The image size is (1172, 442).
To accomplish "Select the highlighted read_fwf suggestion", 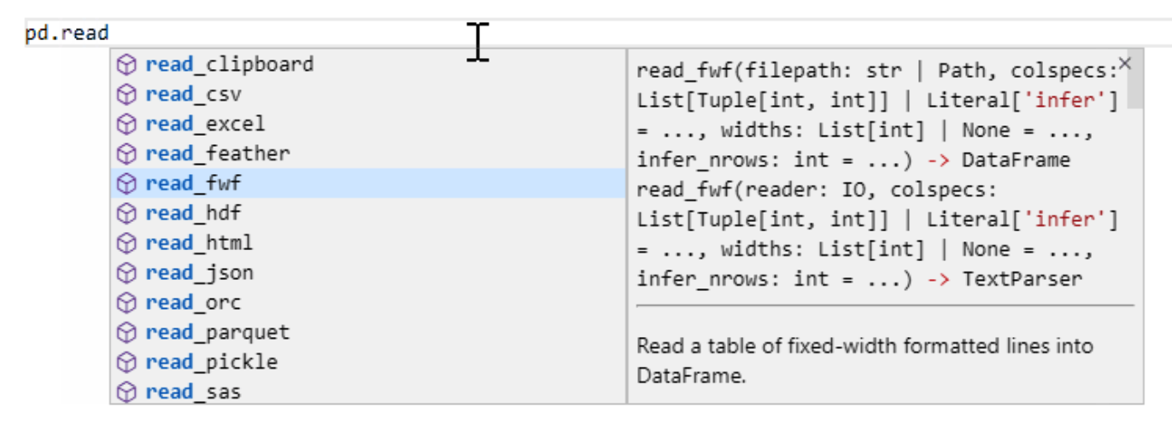I will (x=368, y=183).
